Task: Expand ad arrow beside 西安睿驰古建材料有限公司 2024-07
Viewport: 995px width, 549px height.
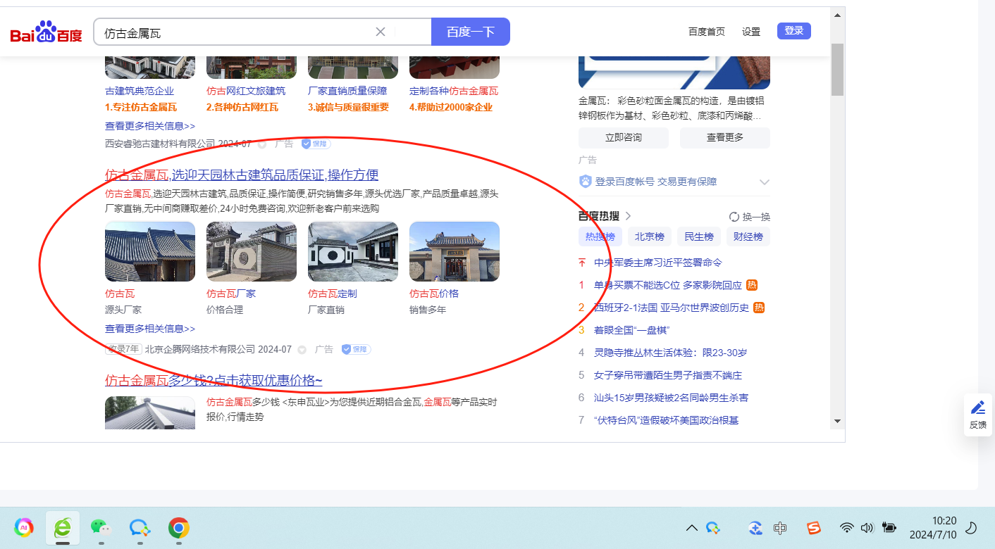Action: 262,144
